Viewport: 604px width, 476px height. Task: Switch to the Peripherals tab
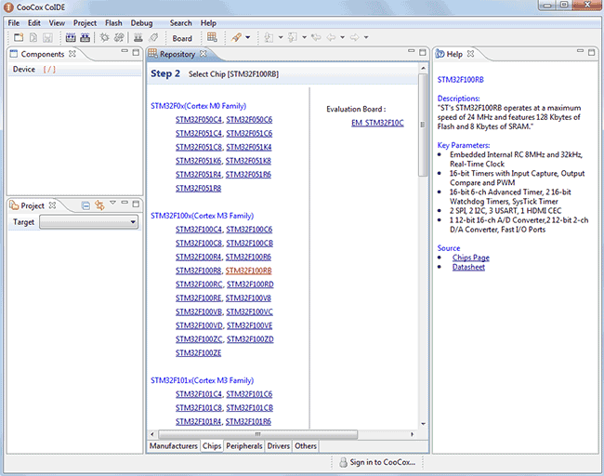(244, 446)
